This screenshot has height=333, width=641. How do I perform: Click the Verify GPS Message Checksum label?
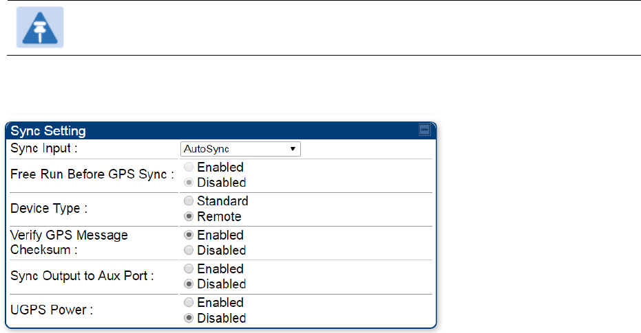coord(69,242)
